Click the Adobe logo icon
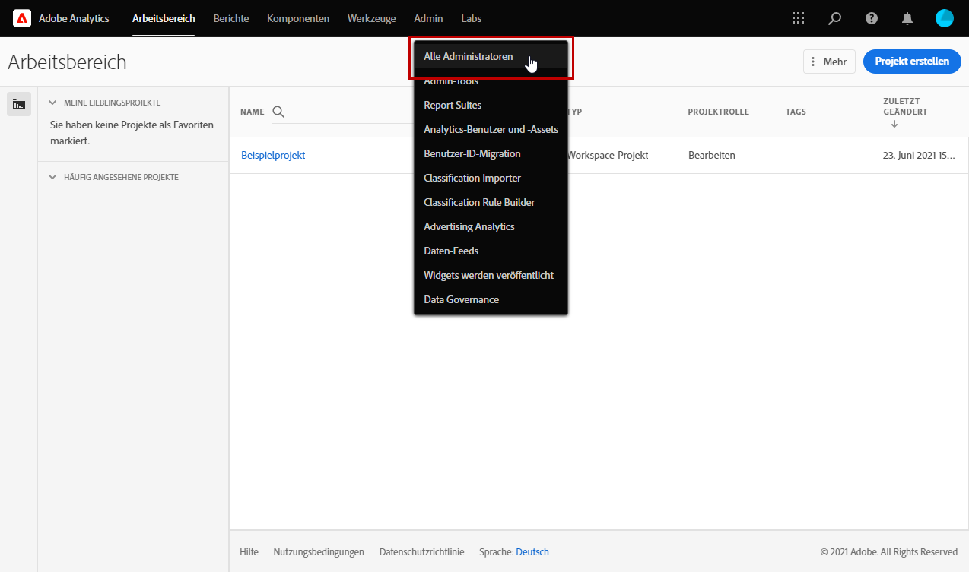The image size is (969, 572). tap(22, 18)
